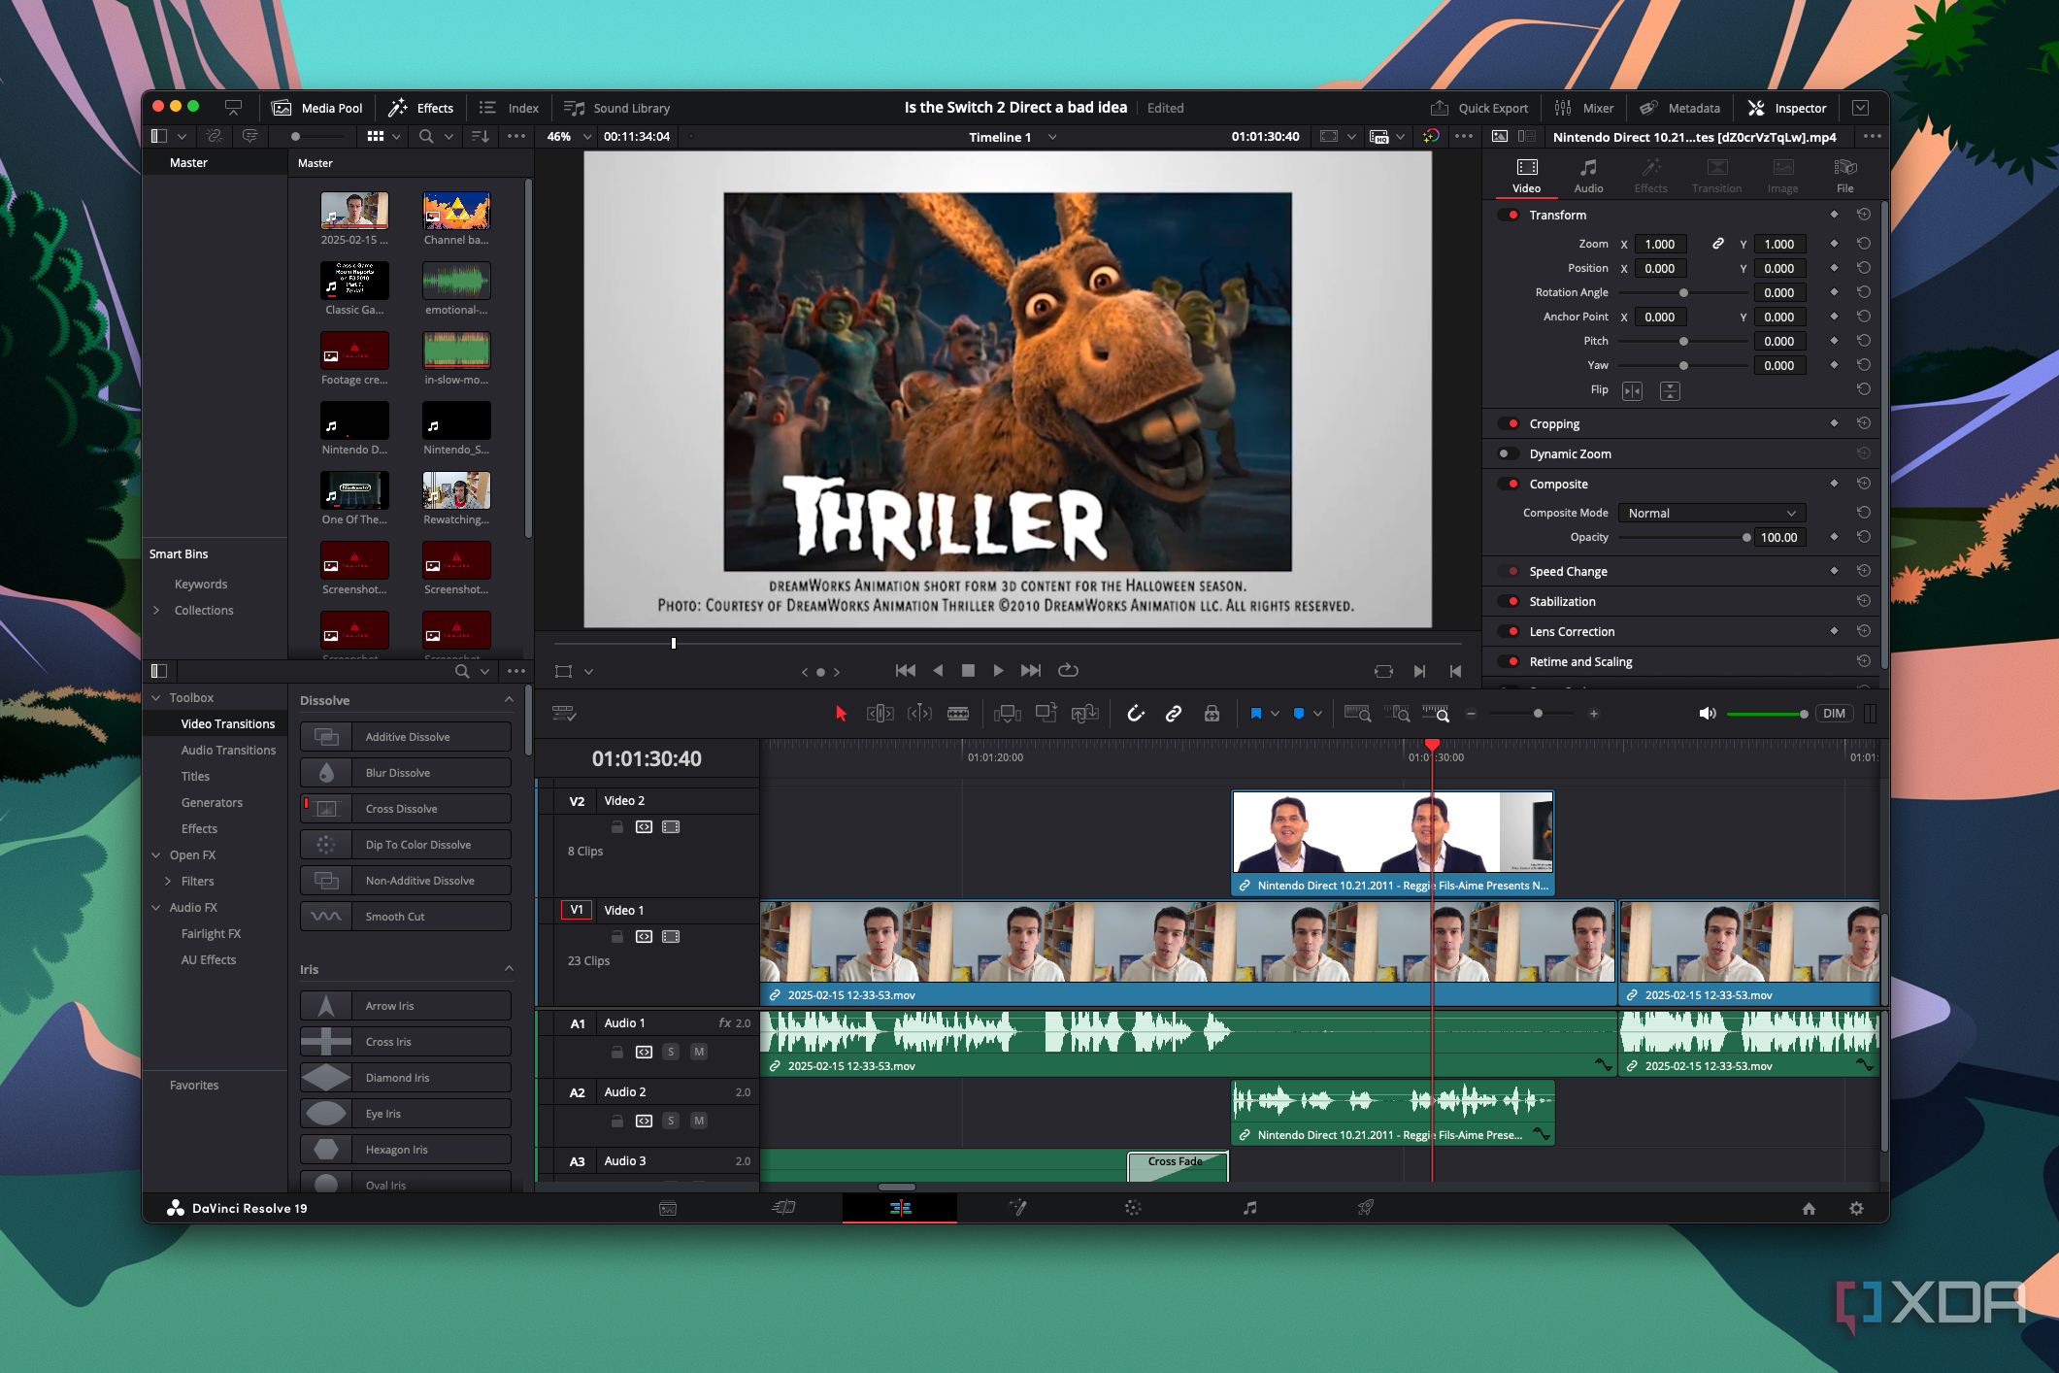Solo Audio 2 track with S button
This screenshot has height=1373, width=2059.
[671, 1121]
